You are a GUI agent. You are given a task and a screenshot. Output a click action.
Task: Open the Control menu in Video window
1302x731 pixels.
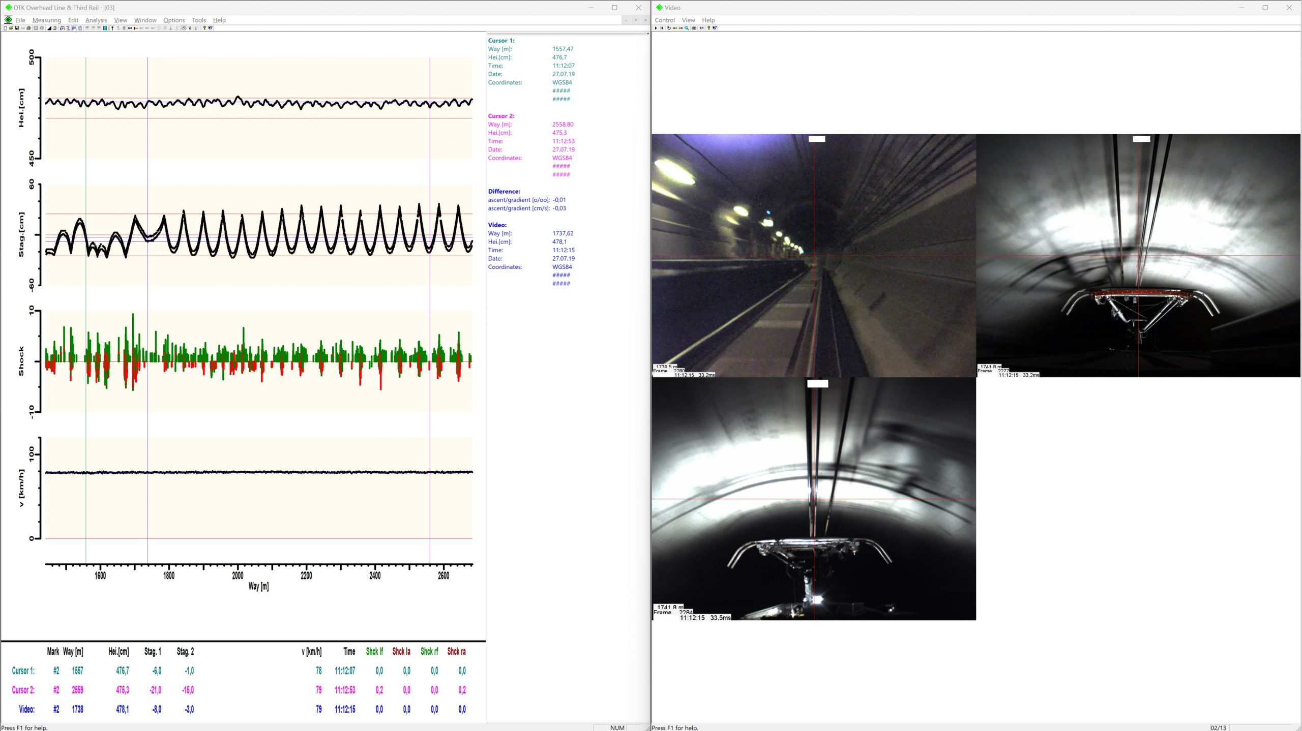(664, 20)
